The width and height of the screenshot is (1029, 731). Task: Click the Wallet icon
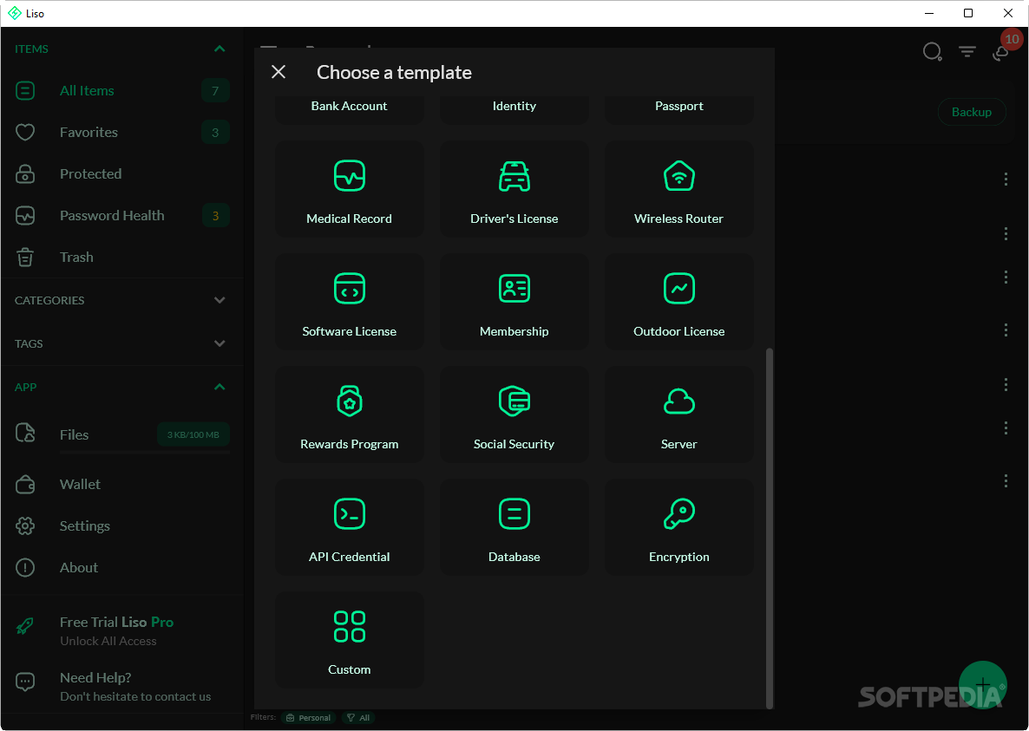point(25,485)
